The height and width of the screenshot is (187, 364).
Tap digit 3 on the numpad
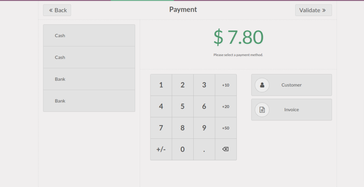[204, 85]
